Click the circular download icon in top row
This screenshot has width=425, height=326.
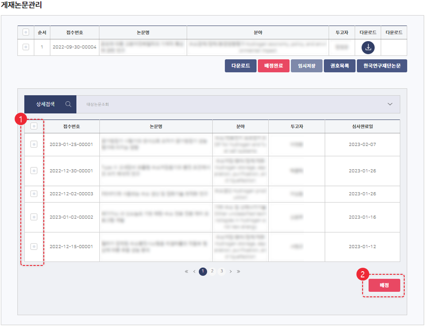[368, 47]
